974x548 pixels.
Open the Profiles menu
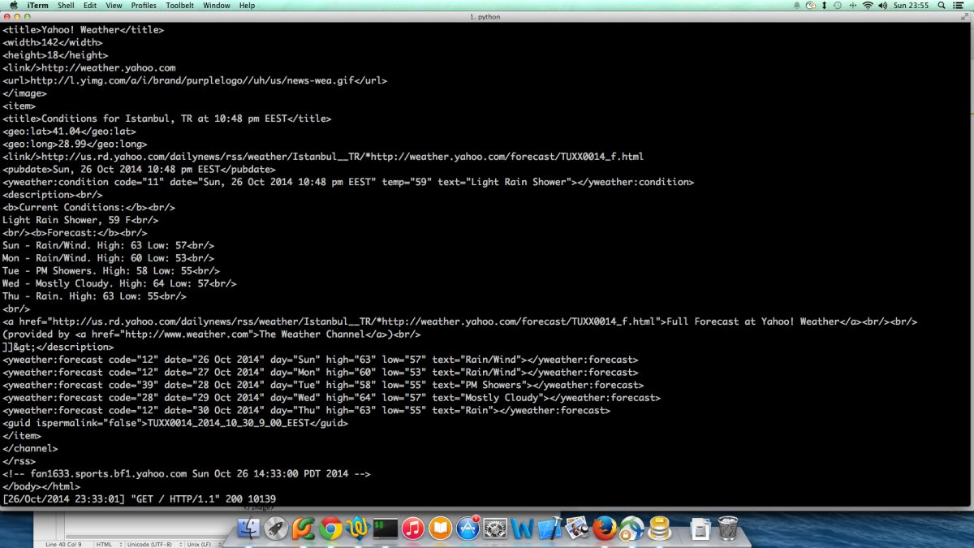click(144, 5)
